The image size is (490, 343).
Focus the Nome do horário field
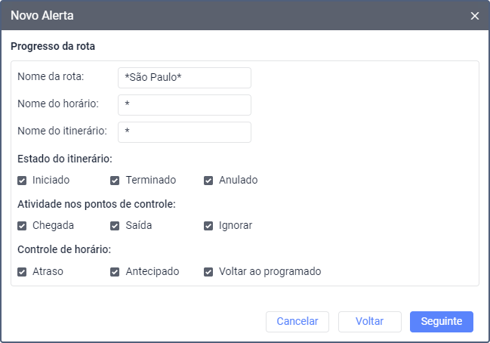pos(184,105)
